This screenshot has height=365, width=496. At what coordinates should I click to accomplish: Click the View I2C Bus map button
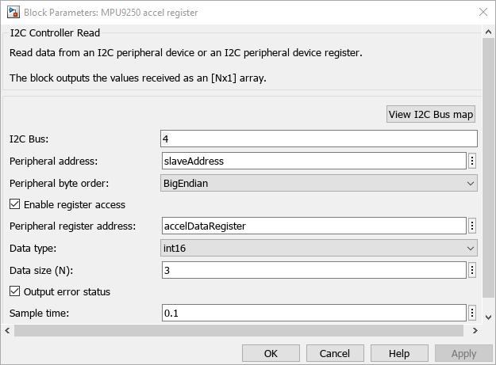tap(430, 114)
